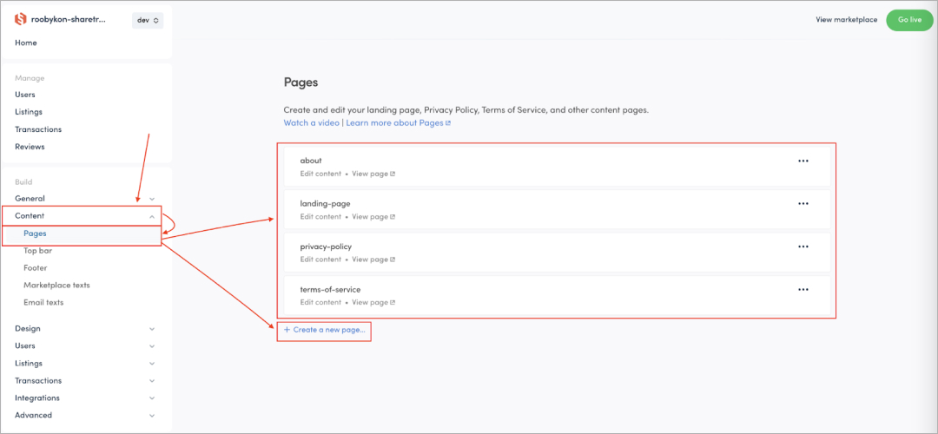This screenshot has height=434, width=938.
Task: Select Pages in the Content submenu
Action: [36, 233]
